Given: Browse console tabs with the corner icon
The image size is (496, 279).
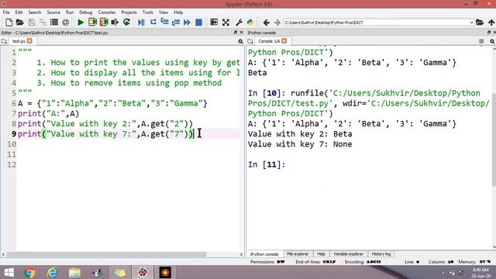Looking at the screenshot, I should 250,41.
